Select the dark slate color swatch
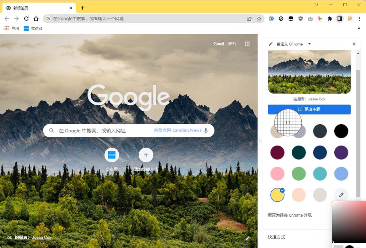366x248 pixels. [320, 131]
